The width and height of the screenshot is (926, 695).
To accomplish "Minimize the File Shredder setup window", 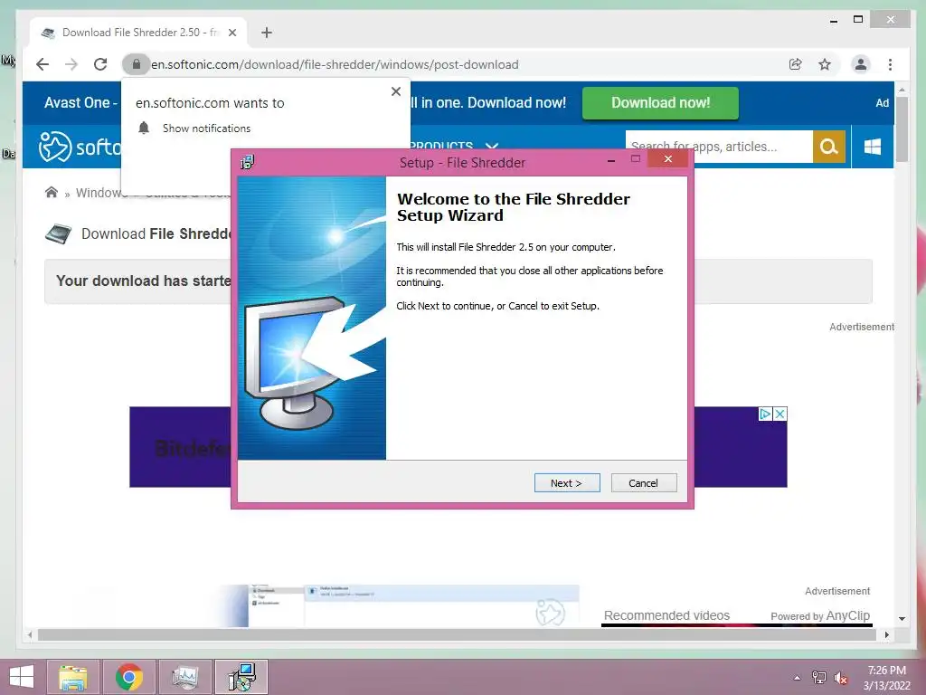I will (x=611, y=159).
